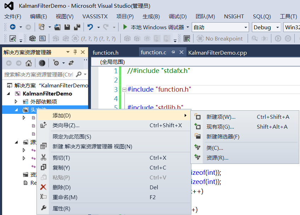Click the scissors cut icon

pos(44,157)
